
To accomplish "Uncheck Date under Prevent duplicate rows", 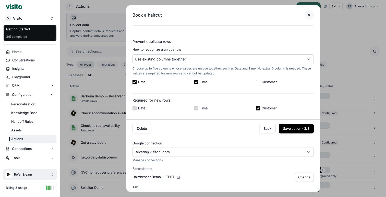I will 135,82.
